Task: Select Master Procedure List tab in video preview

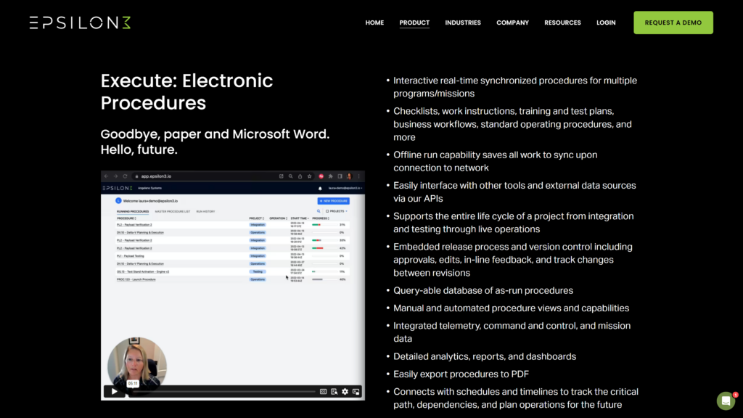Action: 173,211
